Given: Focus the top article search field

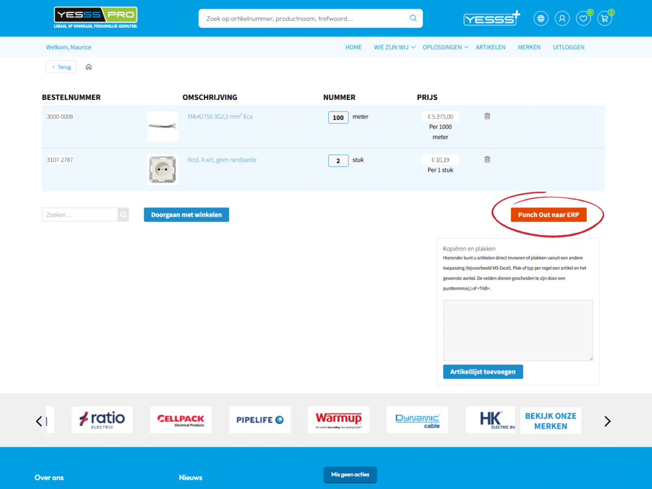Looking at the screenshot, I should pos(304,18).
